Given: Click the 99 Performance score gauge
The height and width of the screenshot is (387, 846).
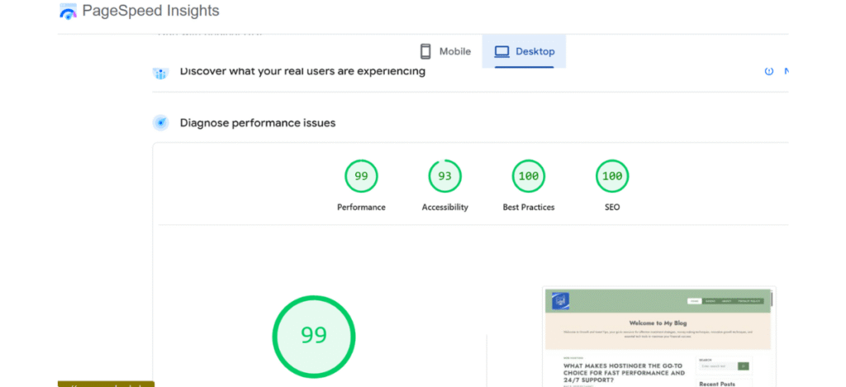Looking at the screenshot, I should click(x=362, y=177).
